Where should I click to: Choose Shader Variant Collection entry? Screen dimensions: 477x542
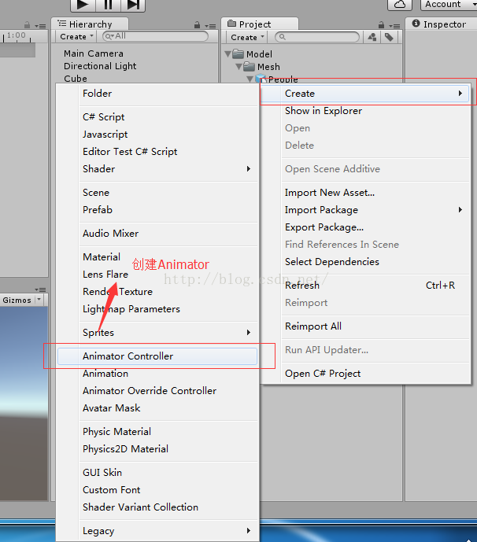click(x=157, y=507)
